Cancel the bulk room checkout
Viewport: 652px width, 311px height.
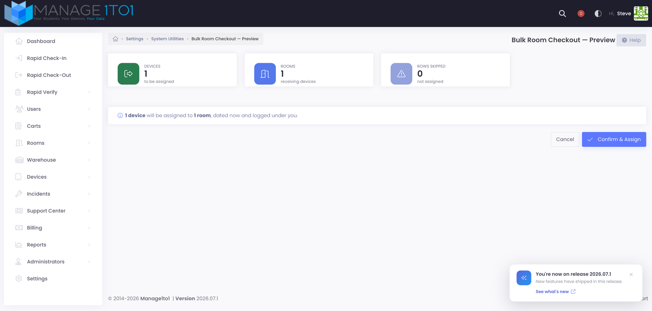click(x=565, y=139)
